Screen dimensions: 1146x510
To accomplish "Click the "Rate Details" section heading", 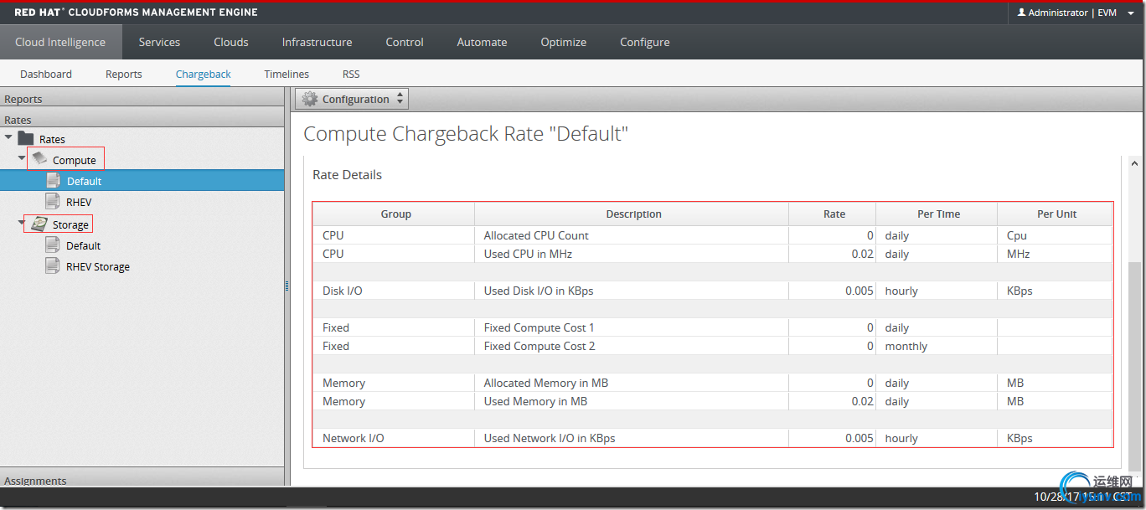I will click(347, 174).
